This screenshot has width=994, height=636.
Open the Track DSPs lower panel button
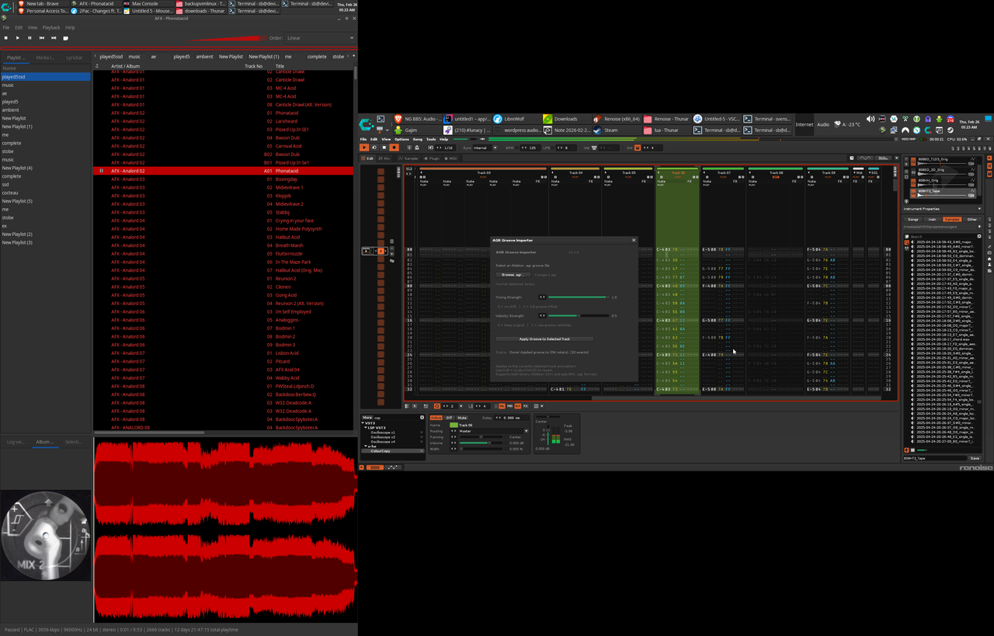point(375,467)
